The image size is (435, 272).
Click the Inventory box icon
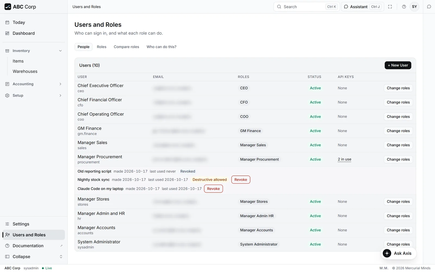pos(7,51)
